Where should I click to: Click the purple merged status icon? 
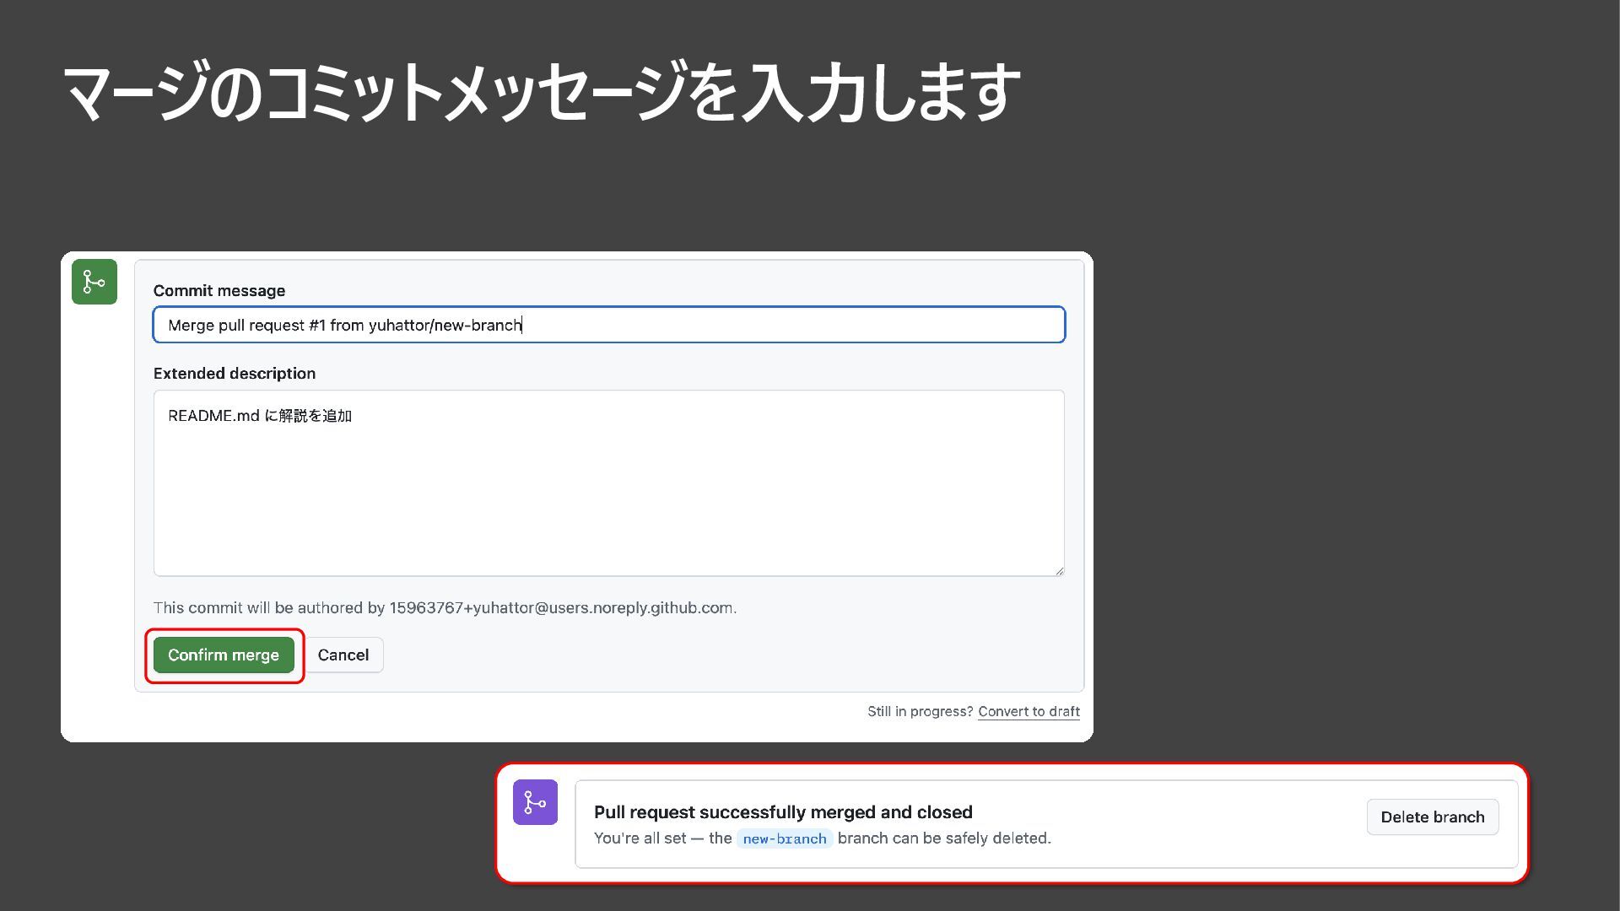tap(535, 802)
